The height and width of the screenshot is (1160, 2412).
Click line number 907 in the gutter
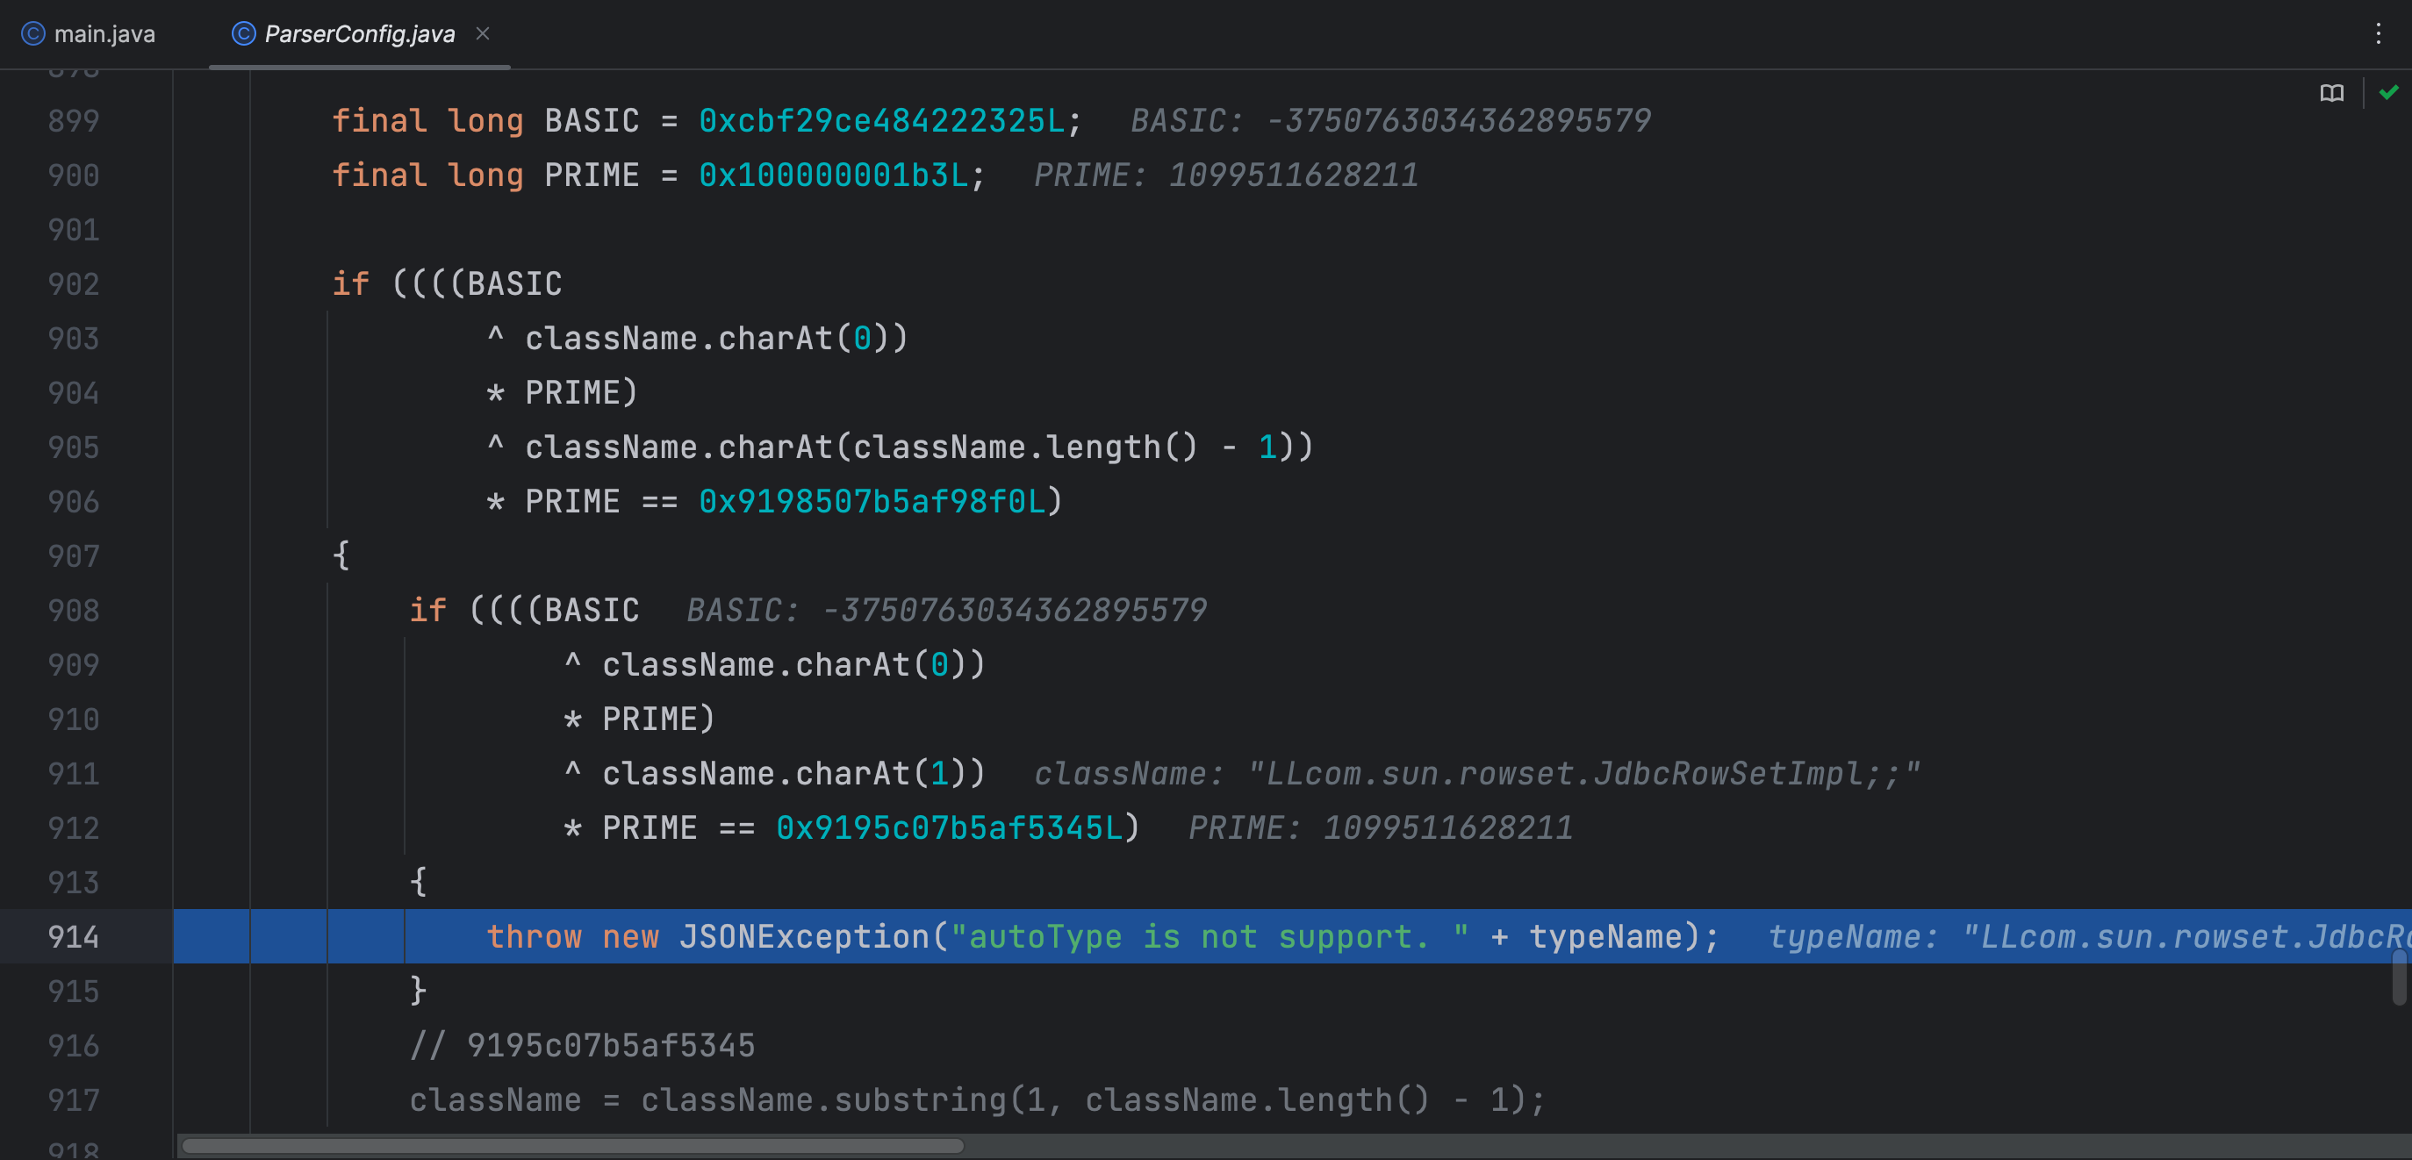pos(73,556)
